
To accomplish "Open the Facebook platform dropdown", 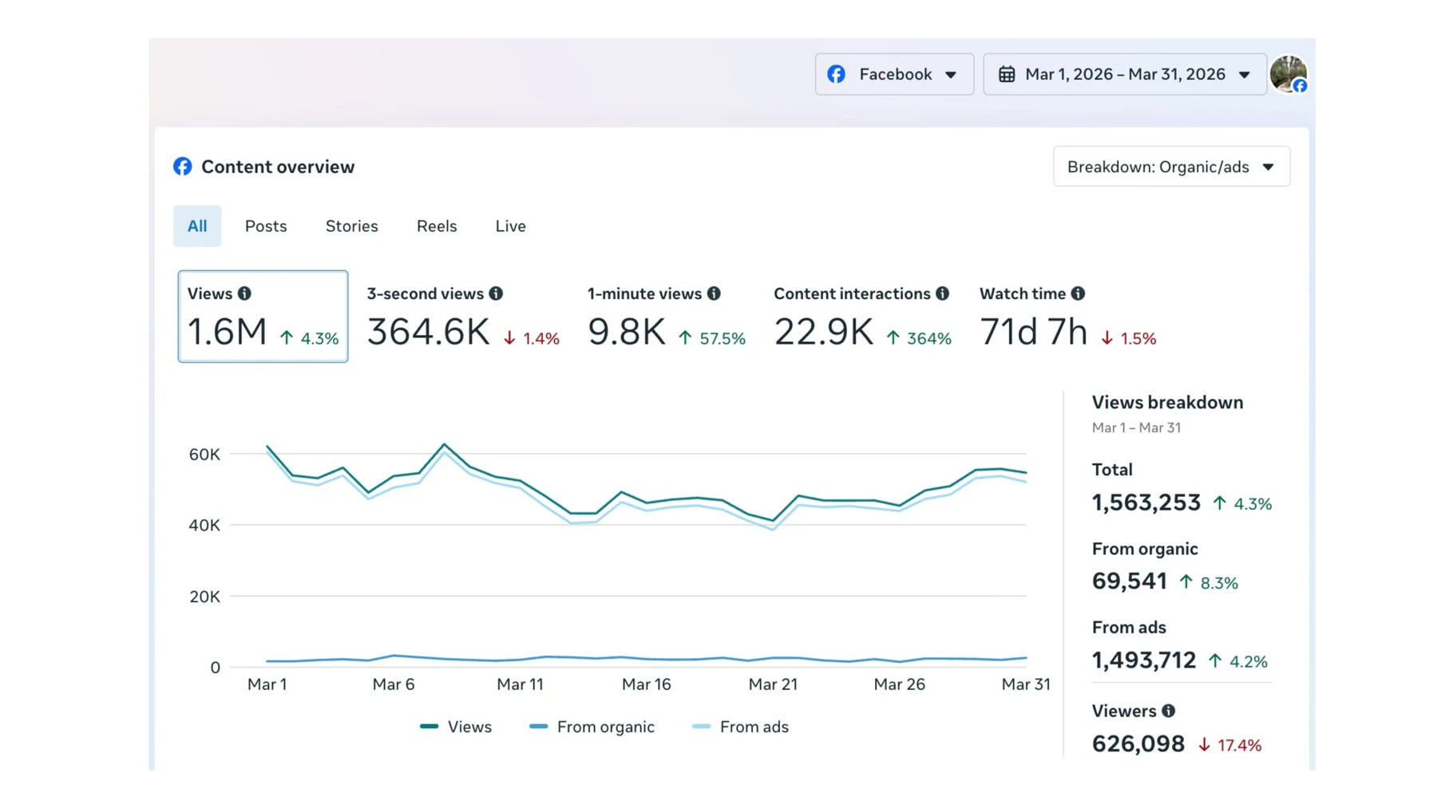I will click(893, 74).
